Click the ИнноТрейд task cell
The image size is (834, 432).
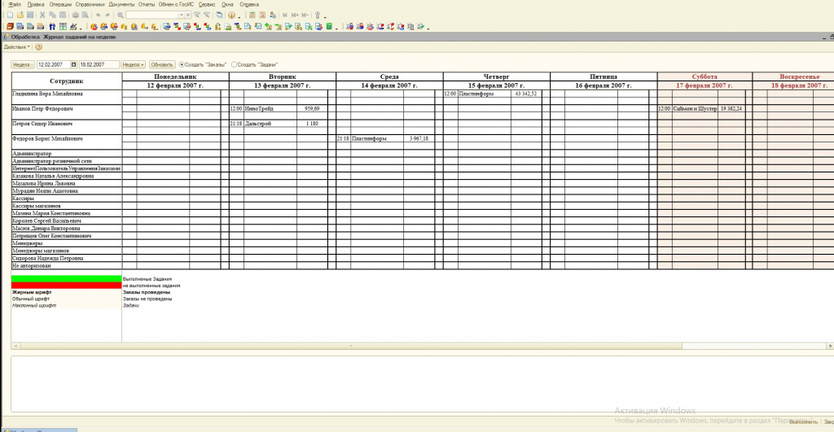[x=270, y=108]
